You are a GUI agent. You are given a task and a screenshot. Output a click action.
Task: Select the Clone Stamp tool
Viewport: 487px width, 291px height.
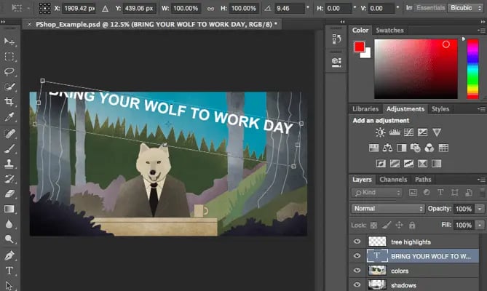(9, 164)
